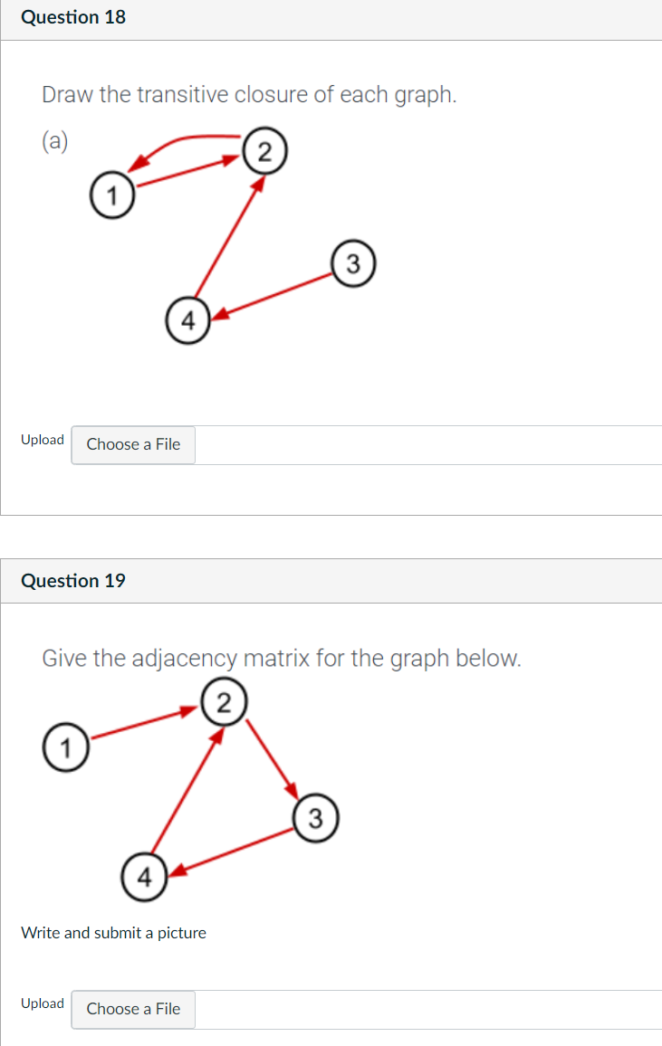The height and width of the screenshot is (1046, 662).
Task: Click the Upload label under Question 19
Action: pos(42,1003)
